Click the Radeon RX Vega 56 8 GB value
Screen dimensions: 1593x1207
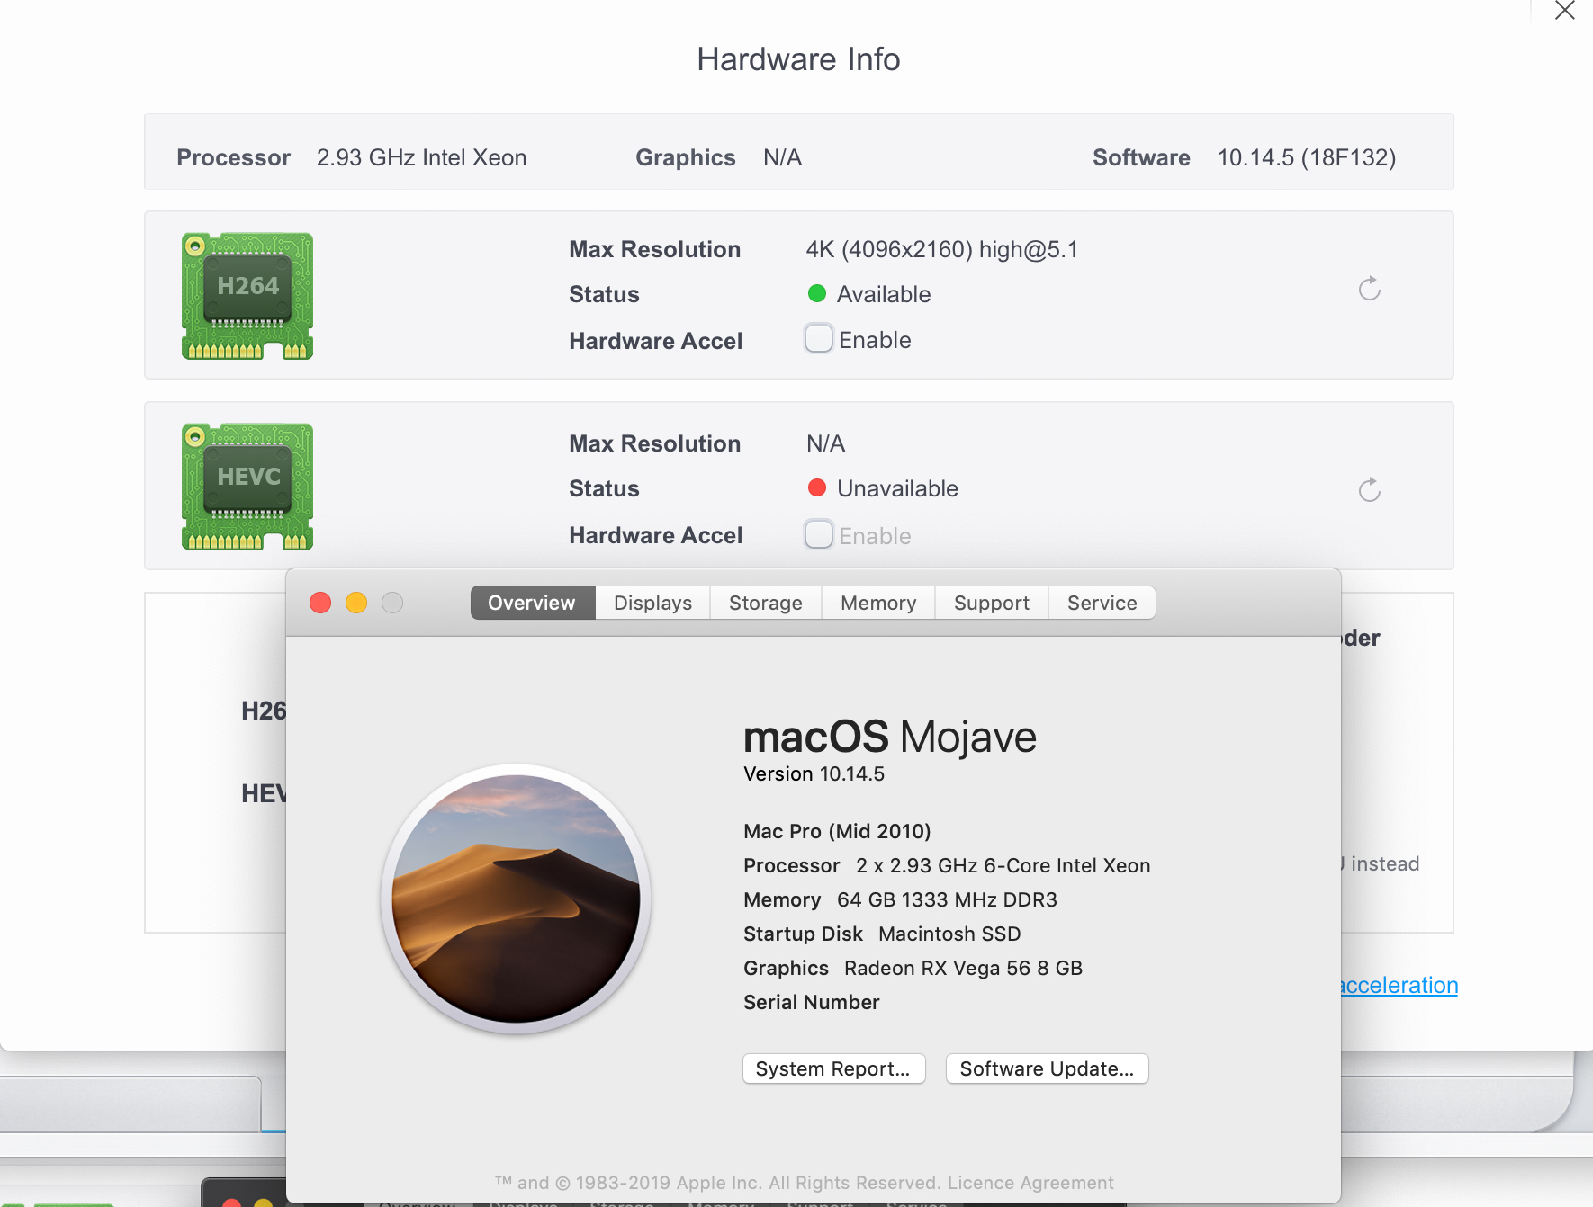click(963, 969)
